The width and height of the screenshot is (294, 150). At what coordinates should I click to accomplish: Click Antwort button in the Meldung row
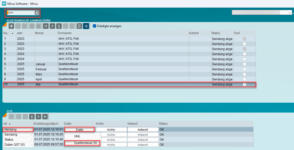coord(143,130)
